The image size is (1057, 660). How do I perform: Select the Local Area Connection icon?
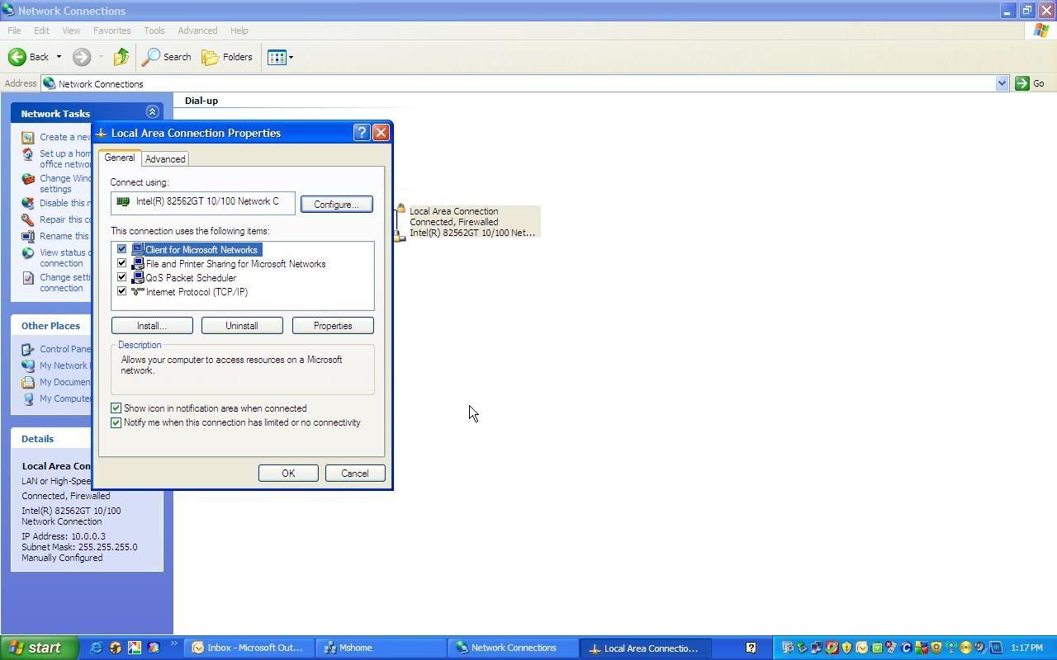pos(401,222)
